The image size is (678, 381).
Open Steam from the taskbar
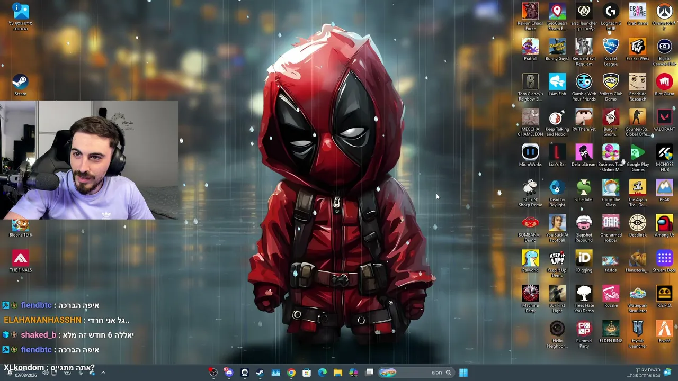pos(260,373)
